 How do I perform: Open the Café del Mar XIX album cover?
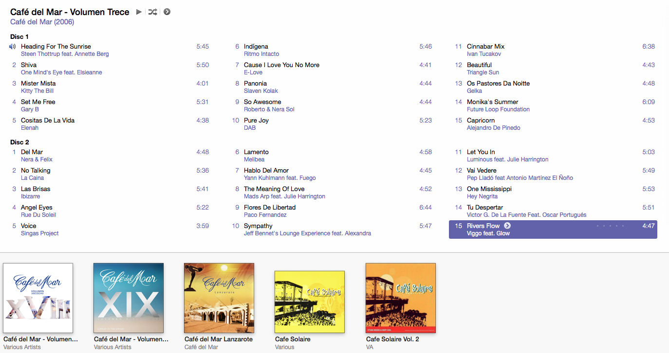[x=129, y=298]
